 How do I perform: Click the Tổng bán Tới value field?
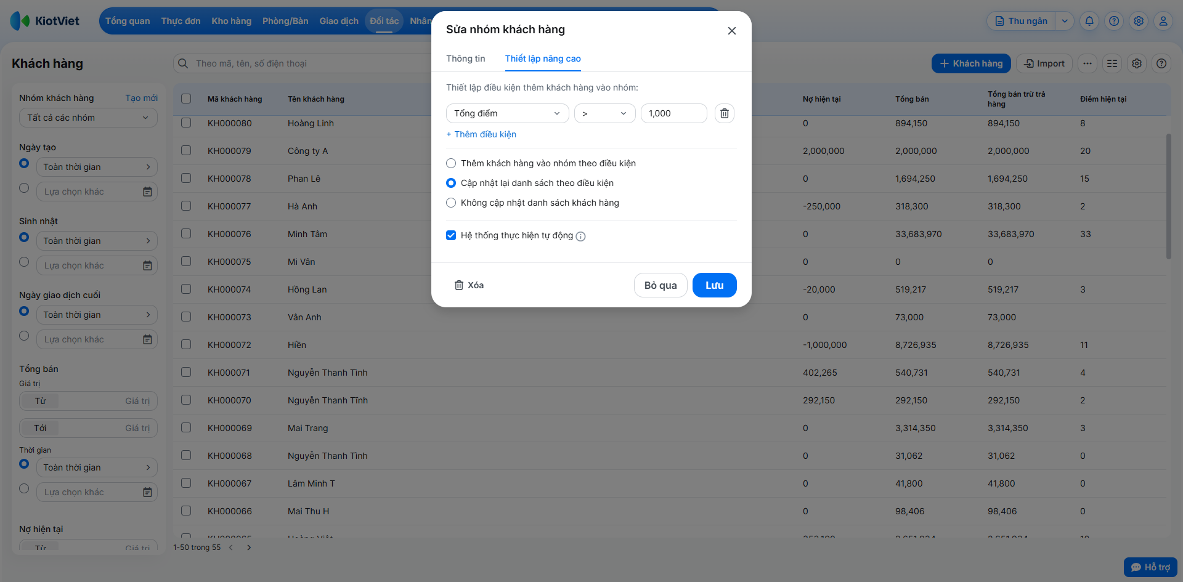coord(88,428)
